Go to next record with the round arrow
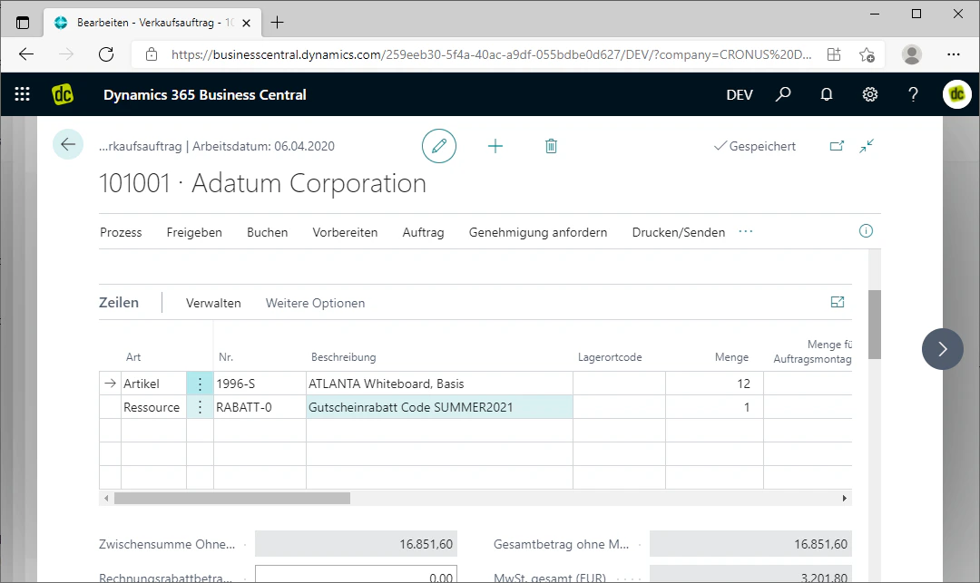Screen dimensions: 980x583 [x=942, y=349]
